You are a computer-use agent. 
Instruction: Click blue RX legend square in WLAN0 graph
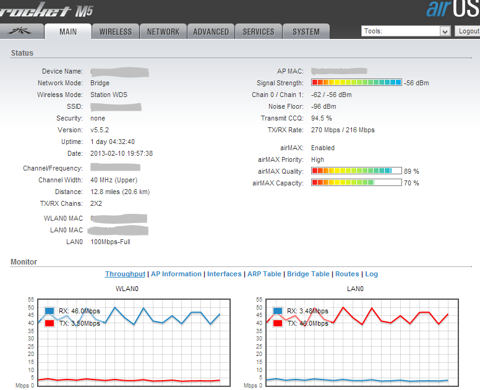49,311
